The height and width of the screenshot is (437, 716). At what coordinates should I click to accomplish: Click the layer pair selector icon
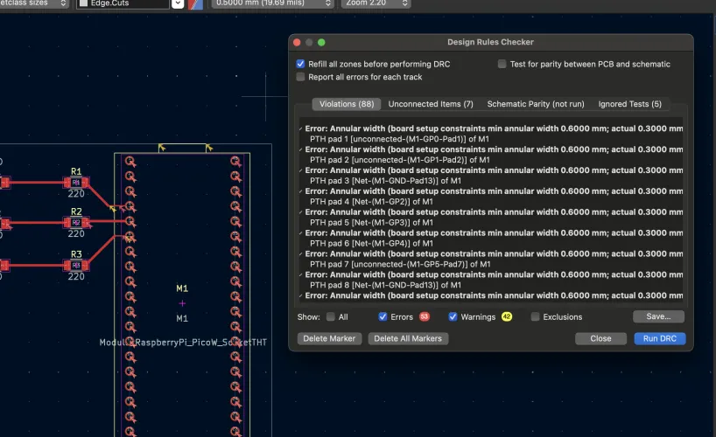click(195, 3)
